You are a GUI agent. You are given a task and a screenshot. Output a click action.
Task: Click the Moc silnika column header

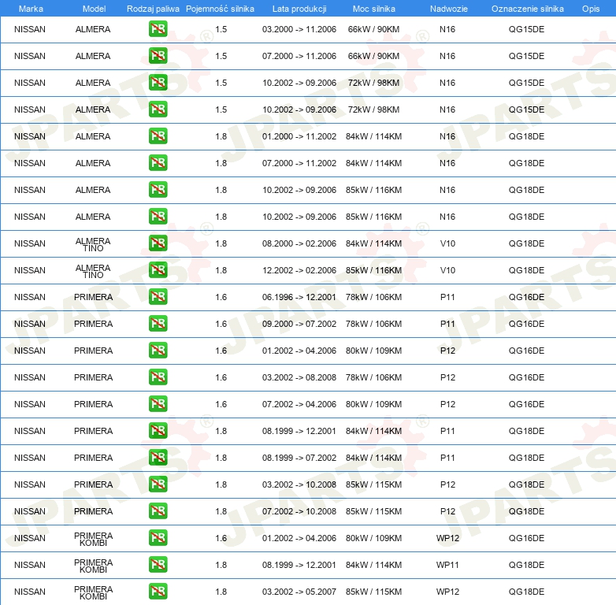click(x=374, y=9)
